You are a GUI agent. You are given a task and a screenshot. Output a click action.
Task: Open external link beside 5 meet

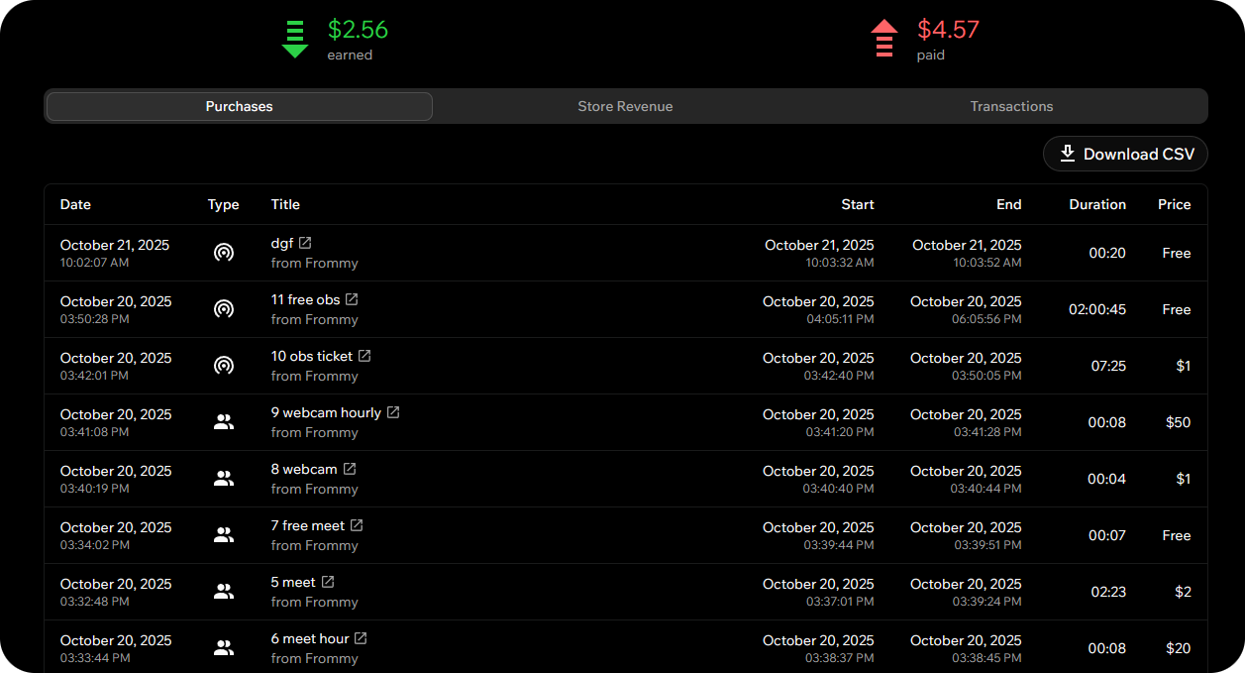coord(328,582)
